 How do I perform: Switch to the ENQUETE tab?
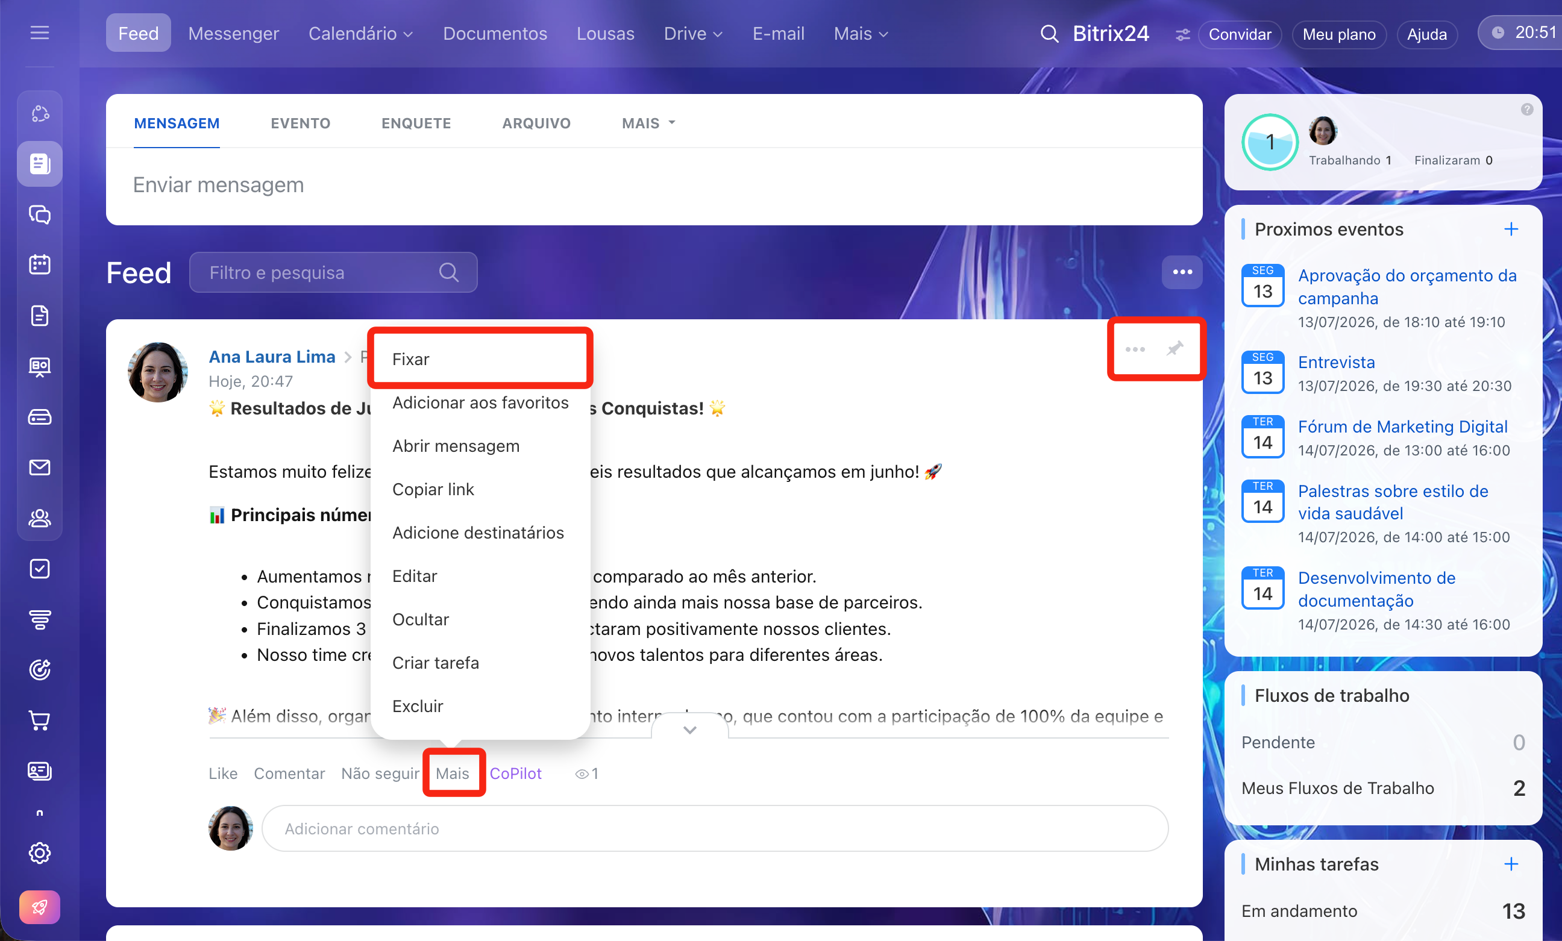(416, 123)
